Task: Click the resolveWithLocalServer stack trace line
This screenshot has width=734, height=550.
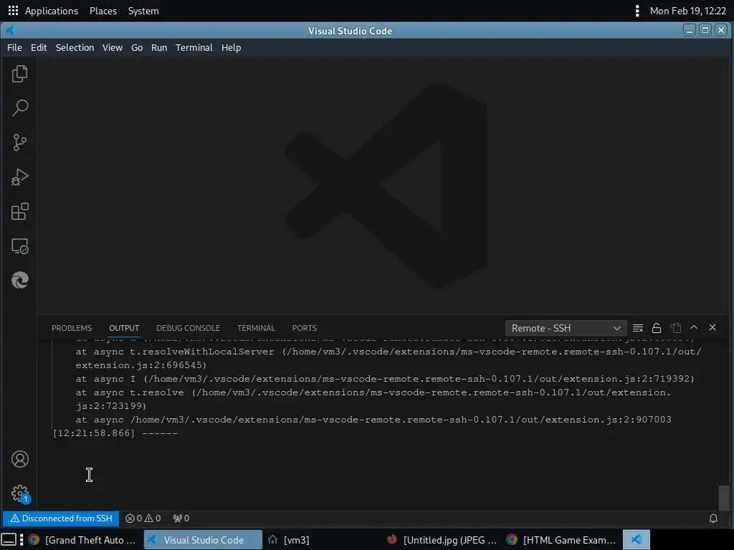Action: click(x=389, y=358)
